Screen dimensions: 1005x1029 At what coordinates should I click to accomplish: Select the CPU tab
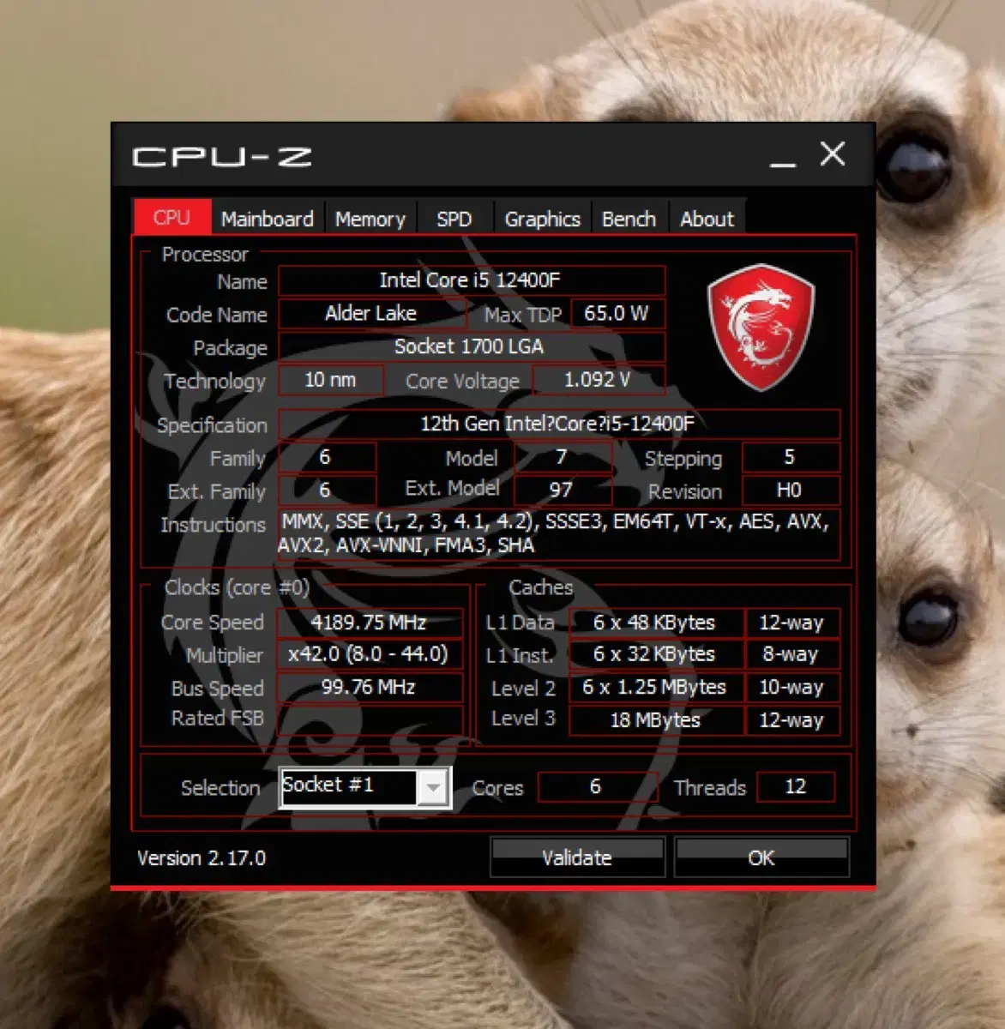click(172, 219)
